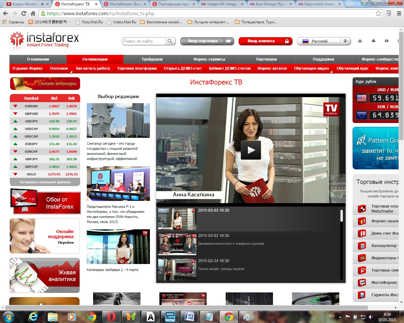Click the magnifier search icon on site
This screenshot has height=323, width=404.
coord(170,41)
